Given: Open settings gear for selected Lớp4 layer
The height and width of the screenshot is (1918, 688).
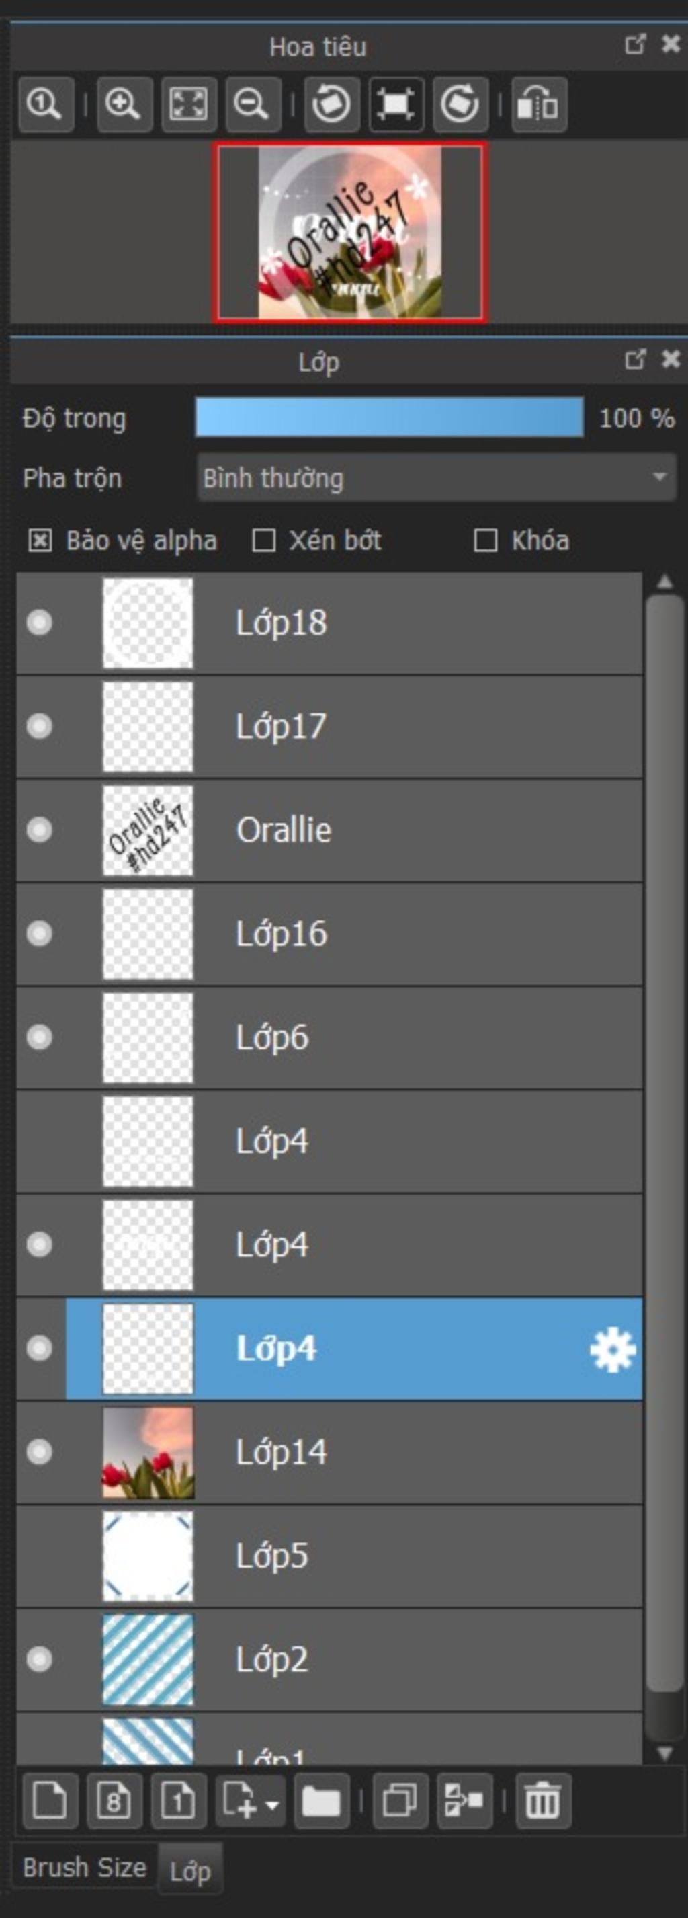Looking at the screenshot, I should (612, 1349).
